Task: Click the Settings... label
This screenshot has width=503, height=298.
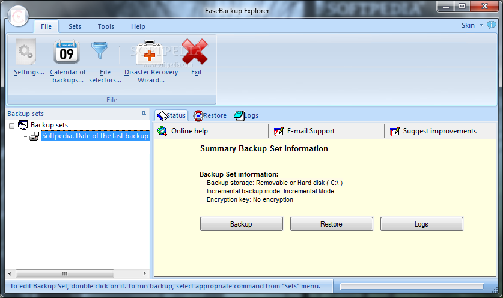Action: tap(29, 72)
